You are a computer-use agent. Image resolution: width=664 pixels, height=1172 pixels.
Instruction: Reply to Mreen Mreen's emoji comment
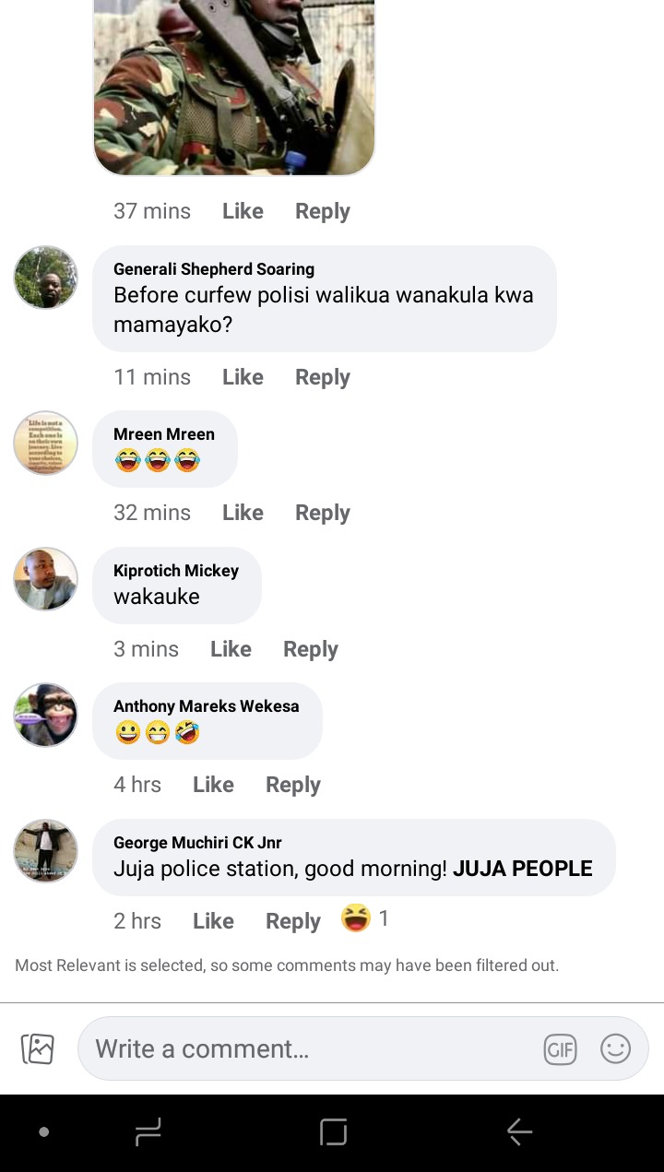[x=323, y=513]
